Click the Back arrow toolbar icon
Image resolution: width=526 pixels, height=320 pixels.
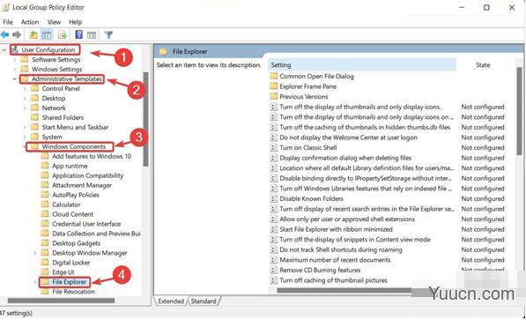[x=4, y=34]
